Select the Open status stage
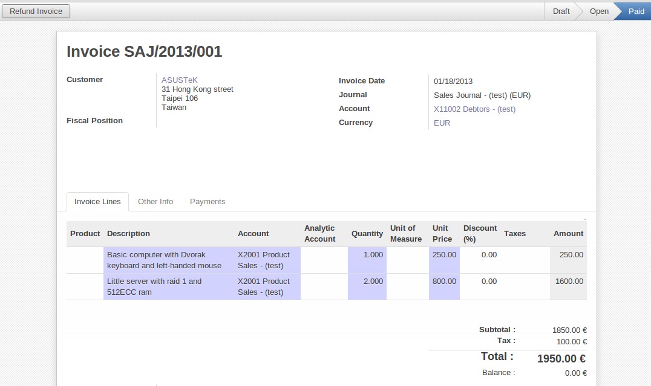This screenshot has height=386, width=651. pyautogui.click(x=598, y=11)
